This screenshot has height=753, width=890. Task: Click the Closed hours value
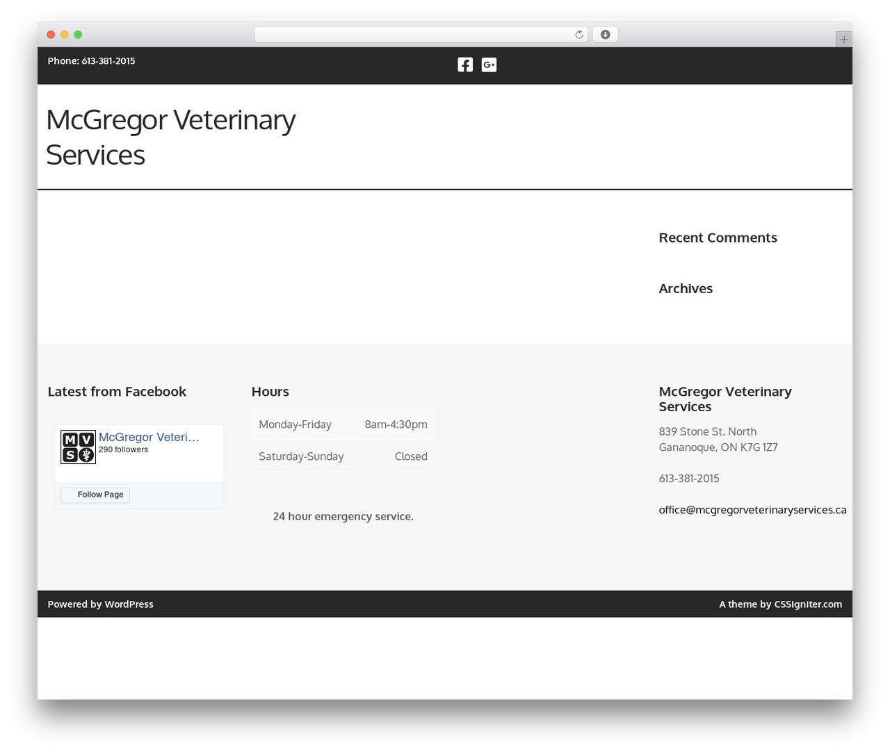[x=411, y=456]
